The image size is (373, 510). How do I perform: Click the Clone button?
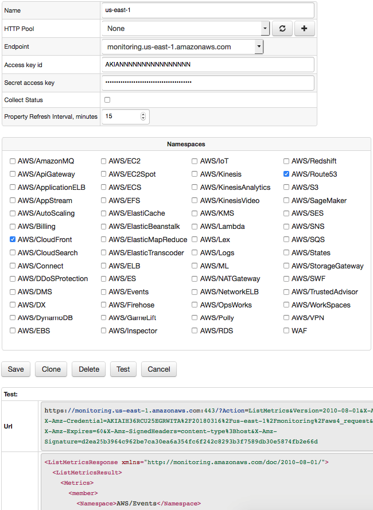coord(51,369)
